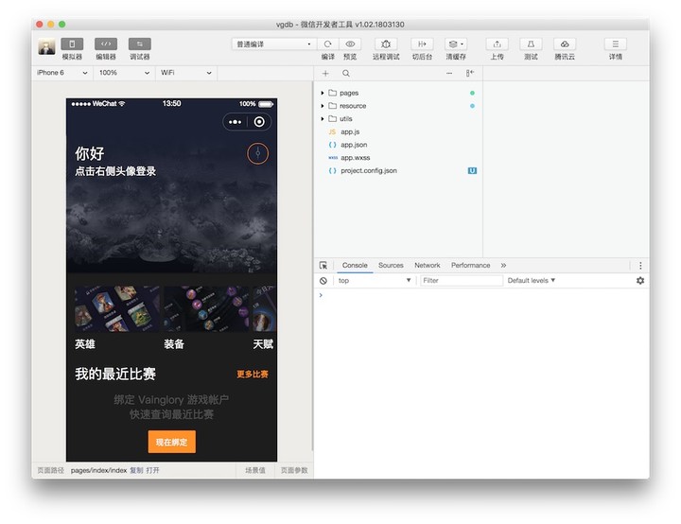This screenshot has height=524, width=681.
Task: Click the round avatar login icon
Action: [x=258, y=153]
